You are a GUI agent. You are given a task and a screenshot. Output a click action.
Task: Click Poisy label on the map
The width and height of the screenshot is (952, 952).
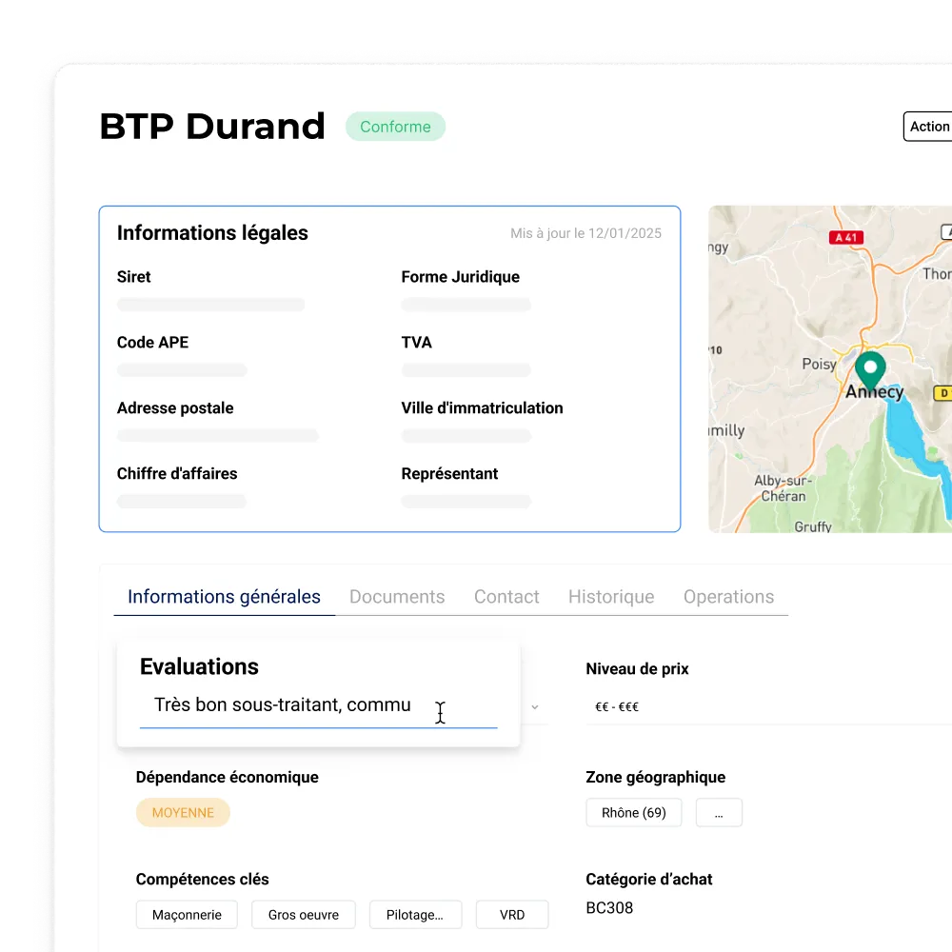tap(819, 364)
